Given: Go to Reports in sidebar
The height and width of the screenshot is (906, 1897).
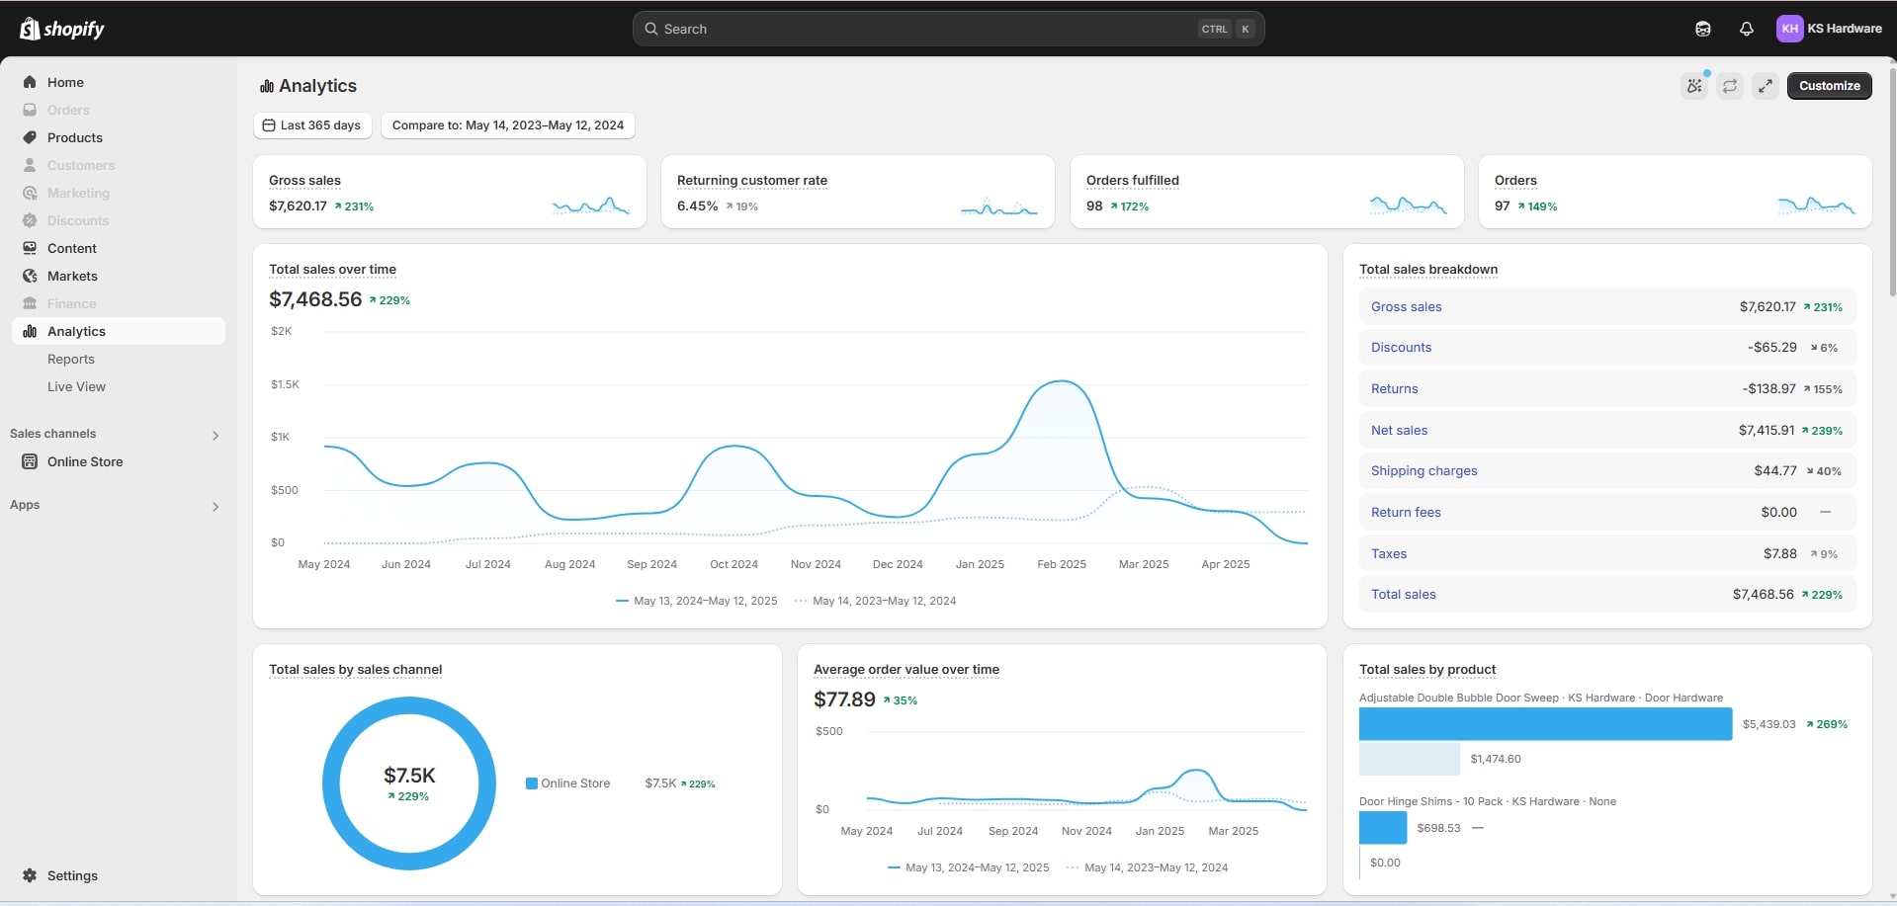Looking at the screenshot, I should pos(71,359).
